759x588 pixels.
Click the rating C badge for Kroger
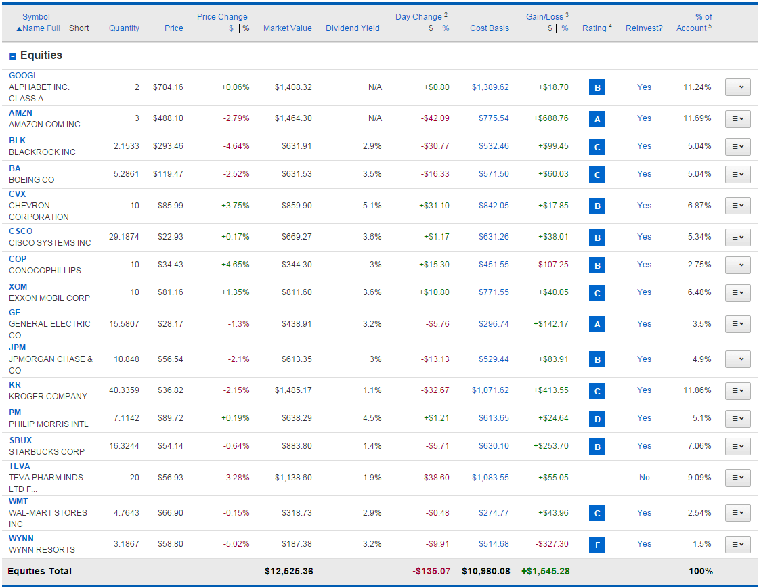(597, 390)
